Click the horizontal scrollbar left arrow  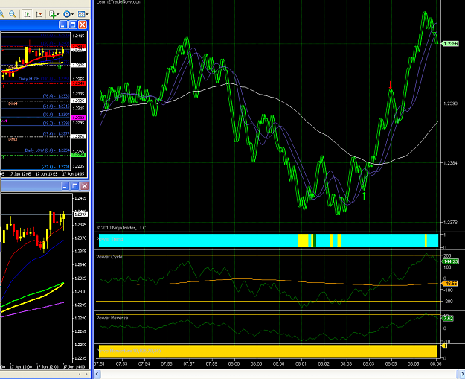[x=97, y=375]
